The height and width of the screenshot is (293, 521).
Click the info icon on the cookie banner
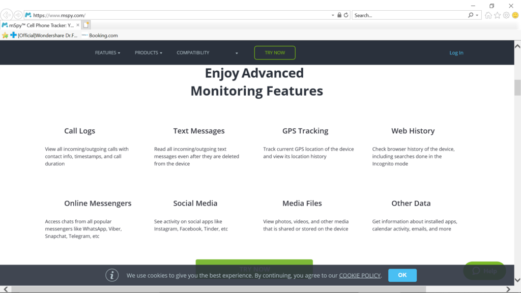(112, 275)
